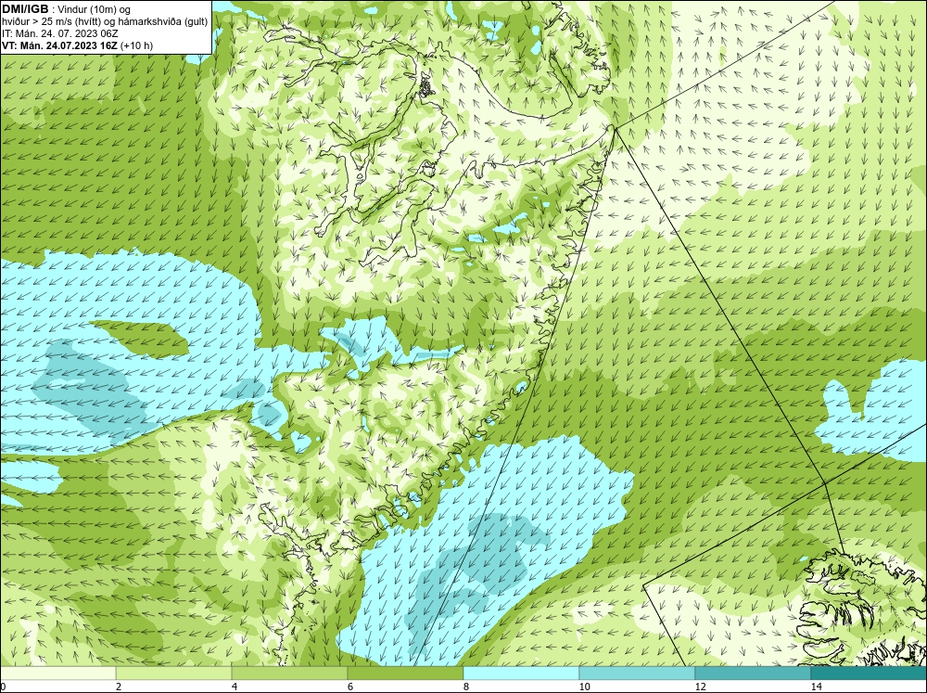Image resolution: width=927 pixels, height=693 pixels.
Task: Click the 'Vindur (10m) og' label
Action: pos(95,9)
